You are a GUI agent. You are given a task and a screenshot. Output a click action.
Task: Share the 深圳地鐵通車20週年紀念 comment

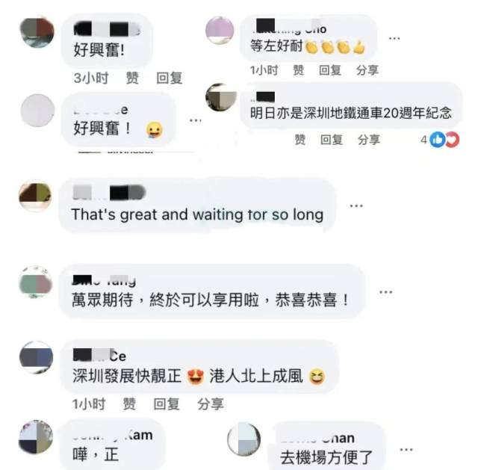[369, 140]
